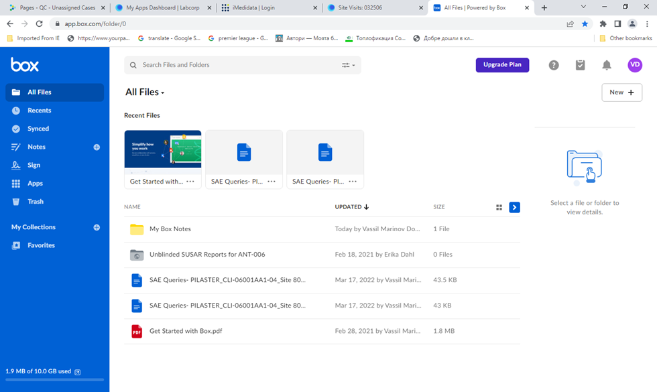The width and height of the screenshot is (657, 392).
Task: Open Notes in sidebar
Action: click(x=36, y=147)
